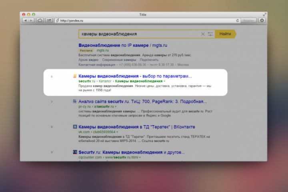Go forward with the browser forward arrow

coord(31,20)
